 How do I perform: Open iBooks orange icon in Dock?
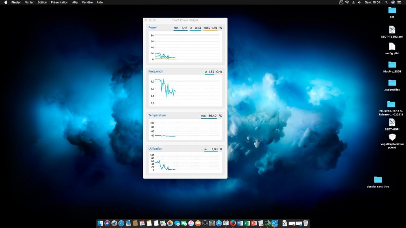198,223
